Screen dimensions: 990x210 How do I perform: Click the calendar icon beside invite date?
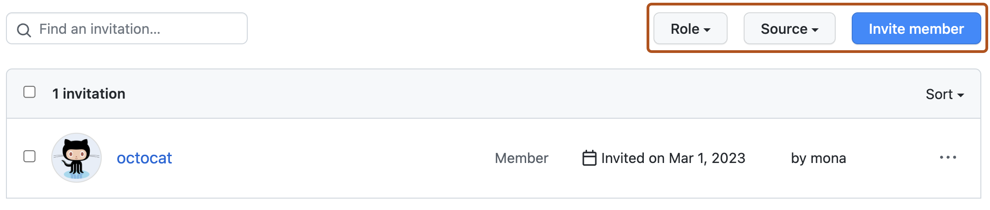[589, 158]
